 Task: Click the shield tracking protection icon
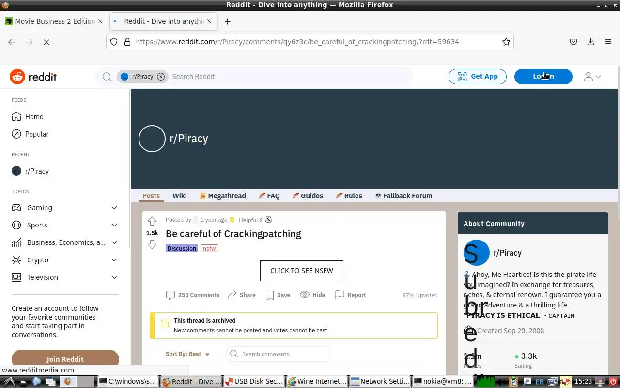pyautogui.click(x=114, y=42)
